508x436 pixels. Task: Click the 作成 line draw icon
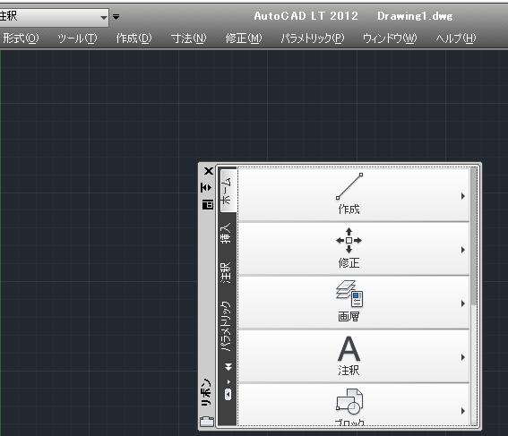349,186
